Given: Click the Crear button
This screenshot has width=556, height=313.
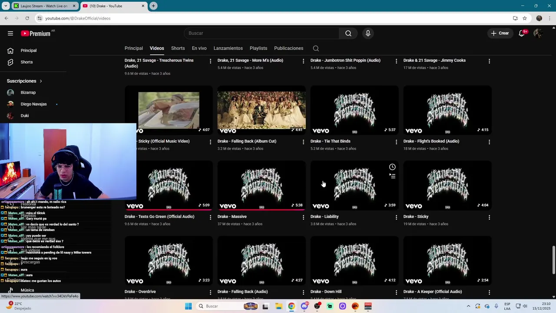Looking at the screenshot, I should [x=500, y=33].
